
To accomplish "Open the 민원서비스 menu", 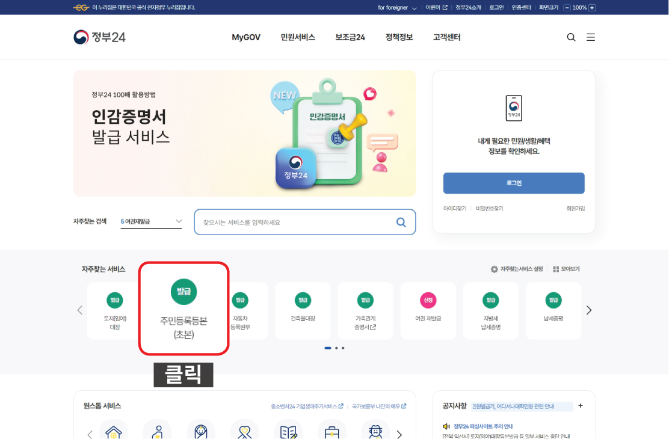I will [298, 37].
